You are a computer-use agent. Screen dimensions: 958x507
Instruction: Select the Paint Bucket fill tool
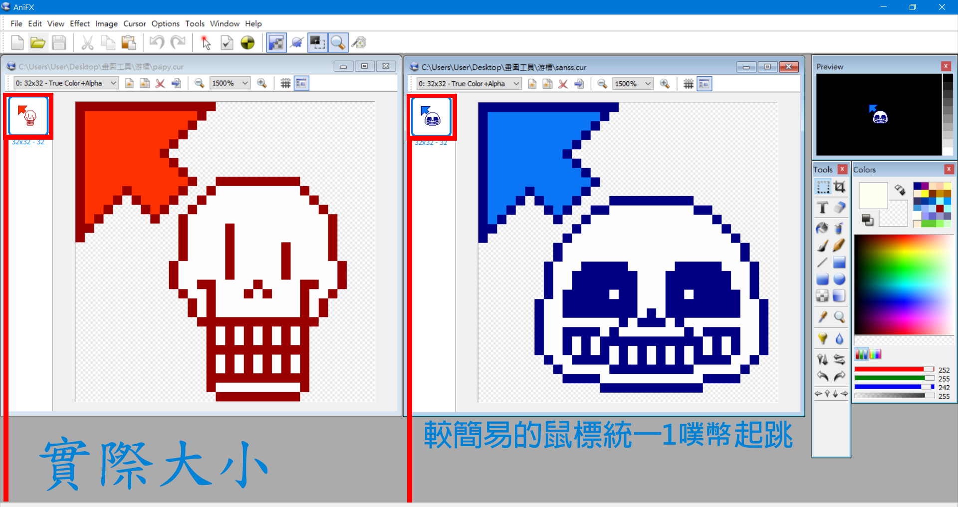tap(823, 228)
